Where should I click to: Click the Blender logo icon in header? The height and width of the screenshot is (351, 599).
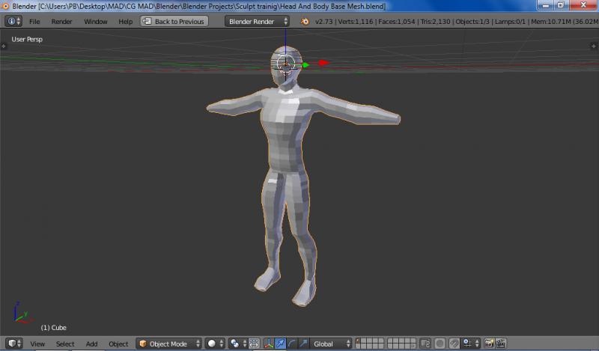point(305,22)
